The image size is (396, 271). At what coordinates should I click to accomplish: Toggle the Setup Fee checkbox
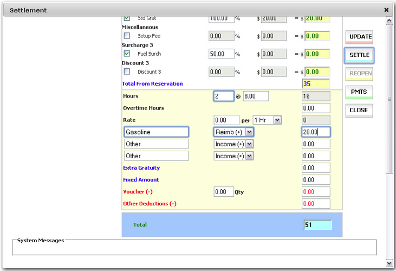[x=127, y=36]
